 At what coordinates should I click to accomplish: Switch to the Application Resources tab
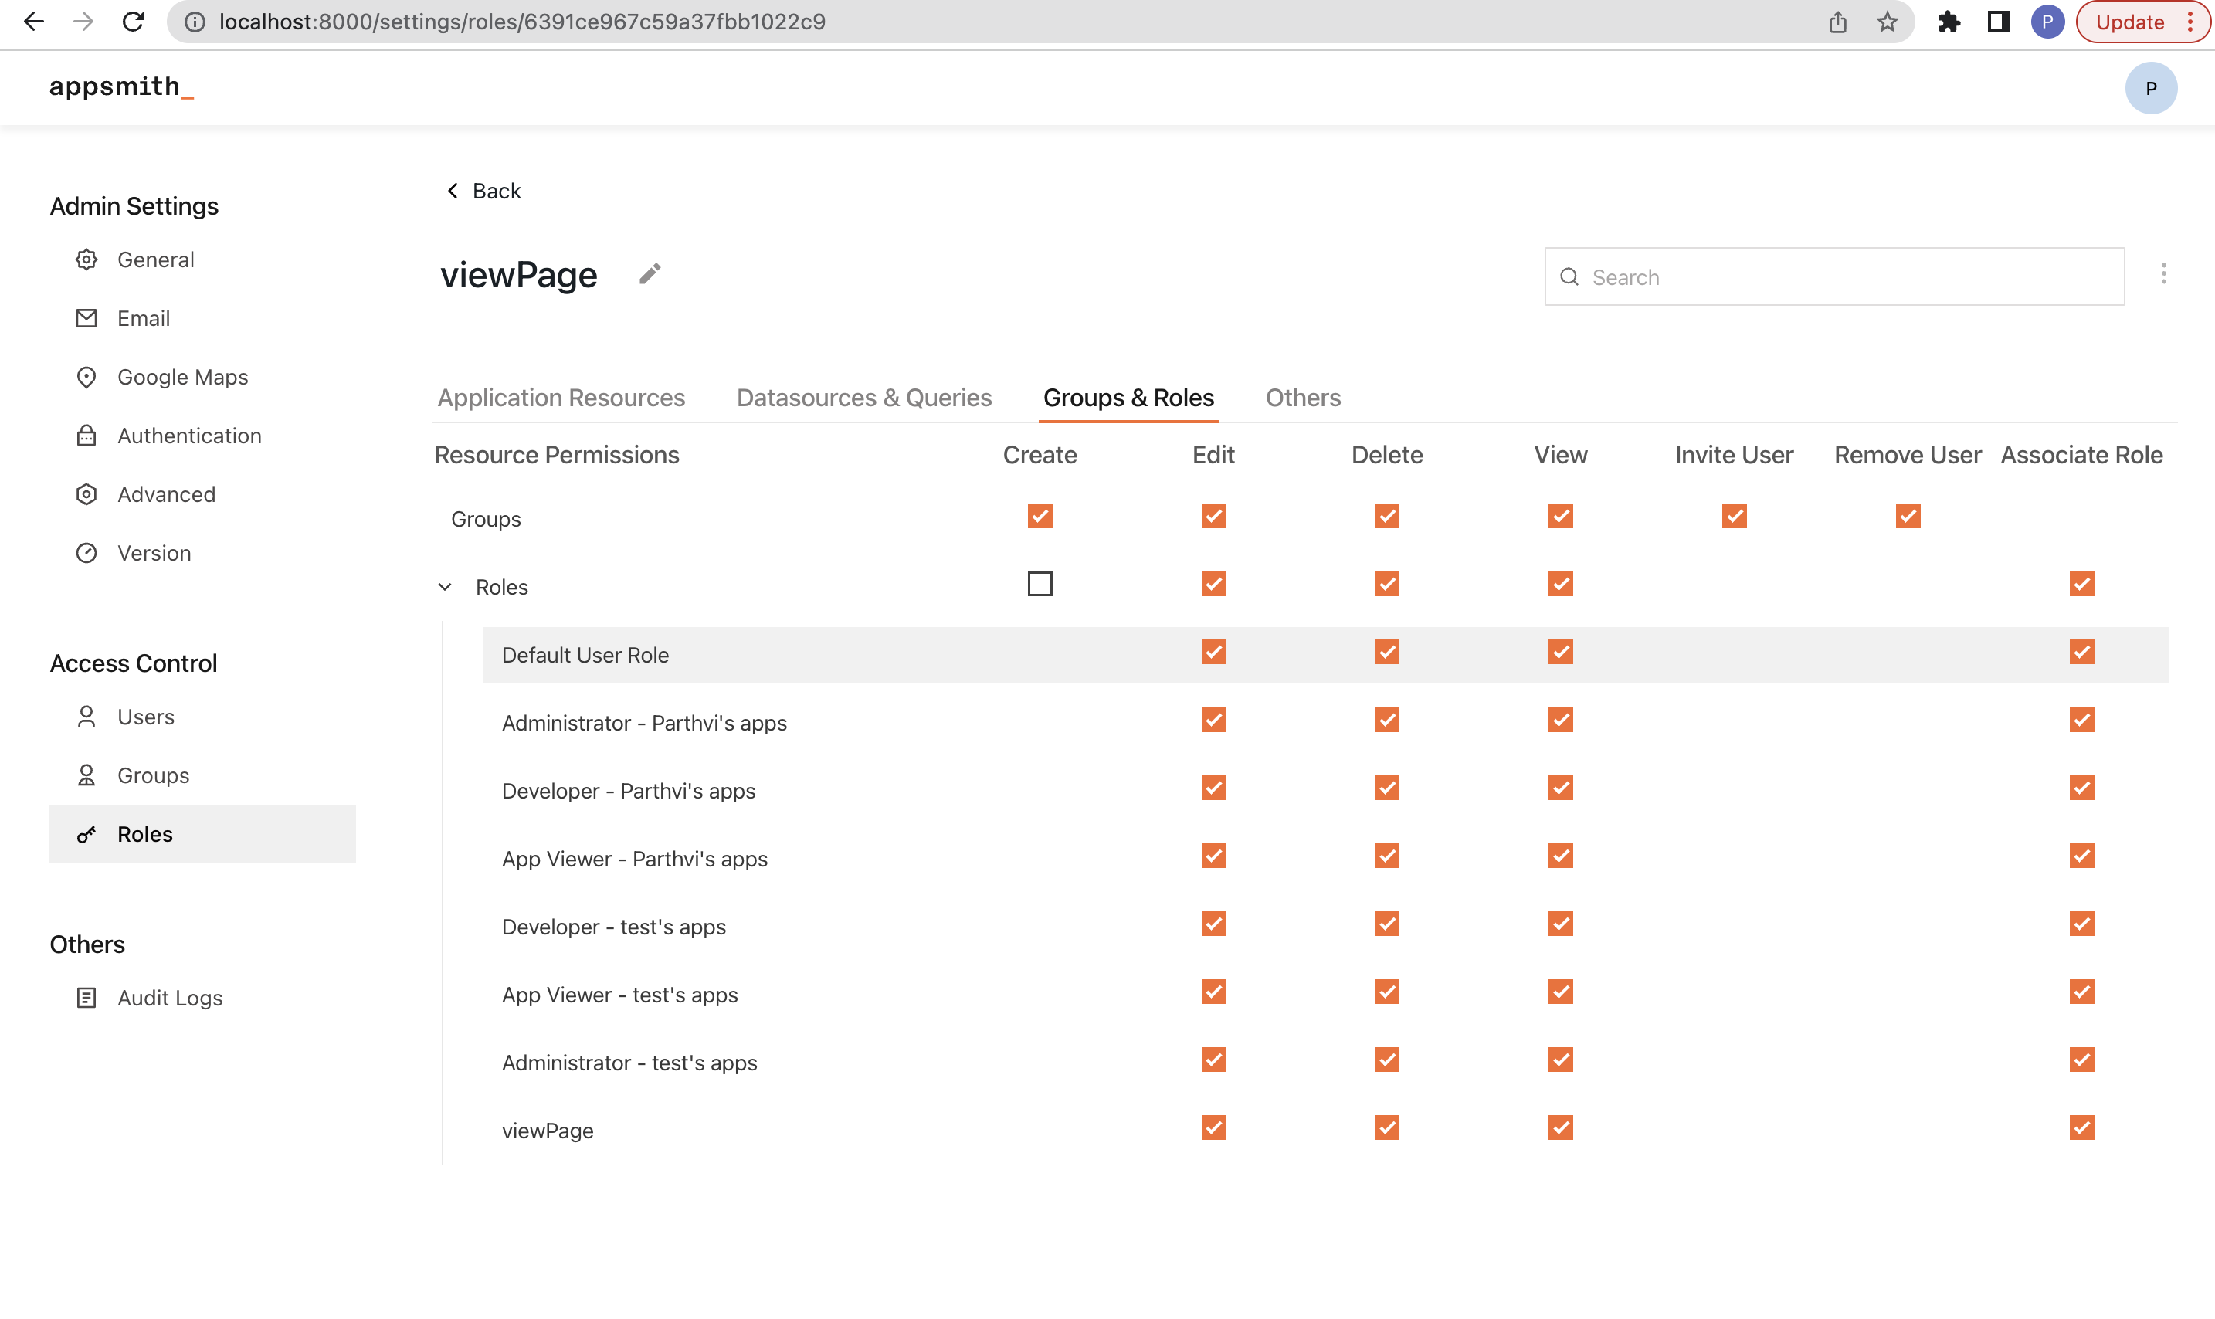561,397
